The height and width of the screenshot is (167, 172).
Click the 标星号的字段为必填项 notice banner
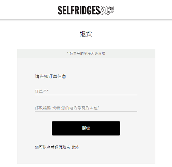coord(86,53)
